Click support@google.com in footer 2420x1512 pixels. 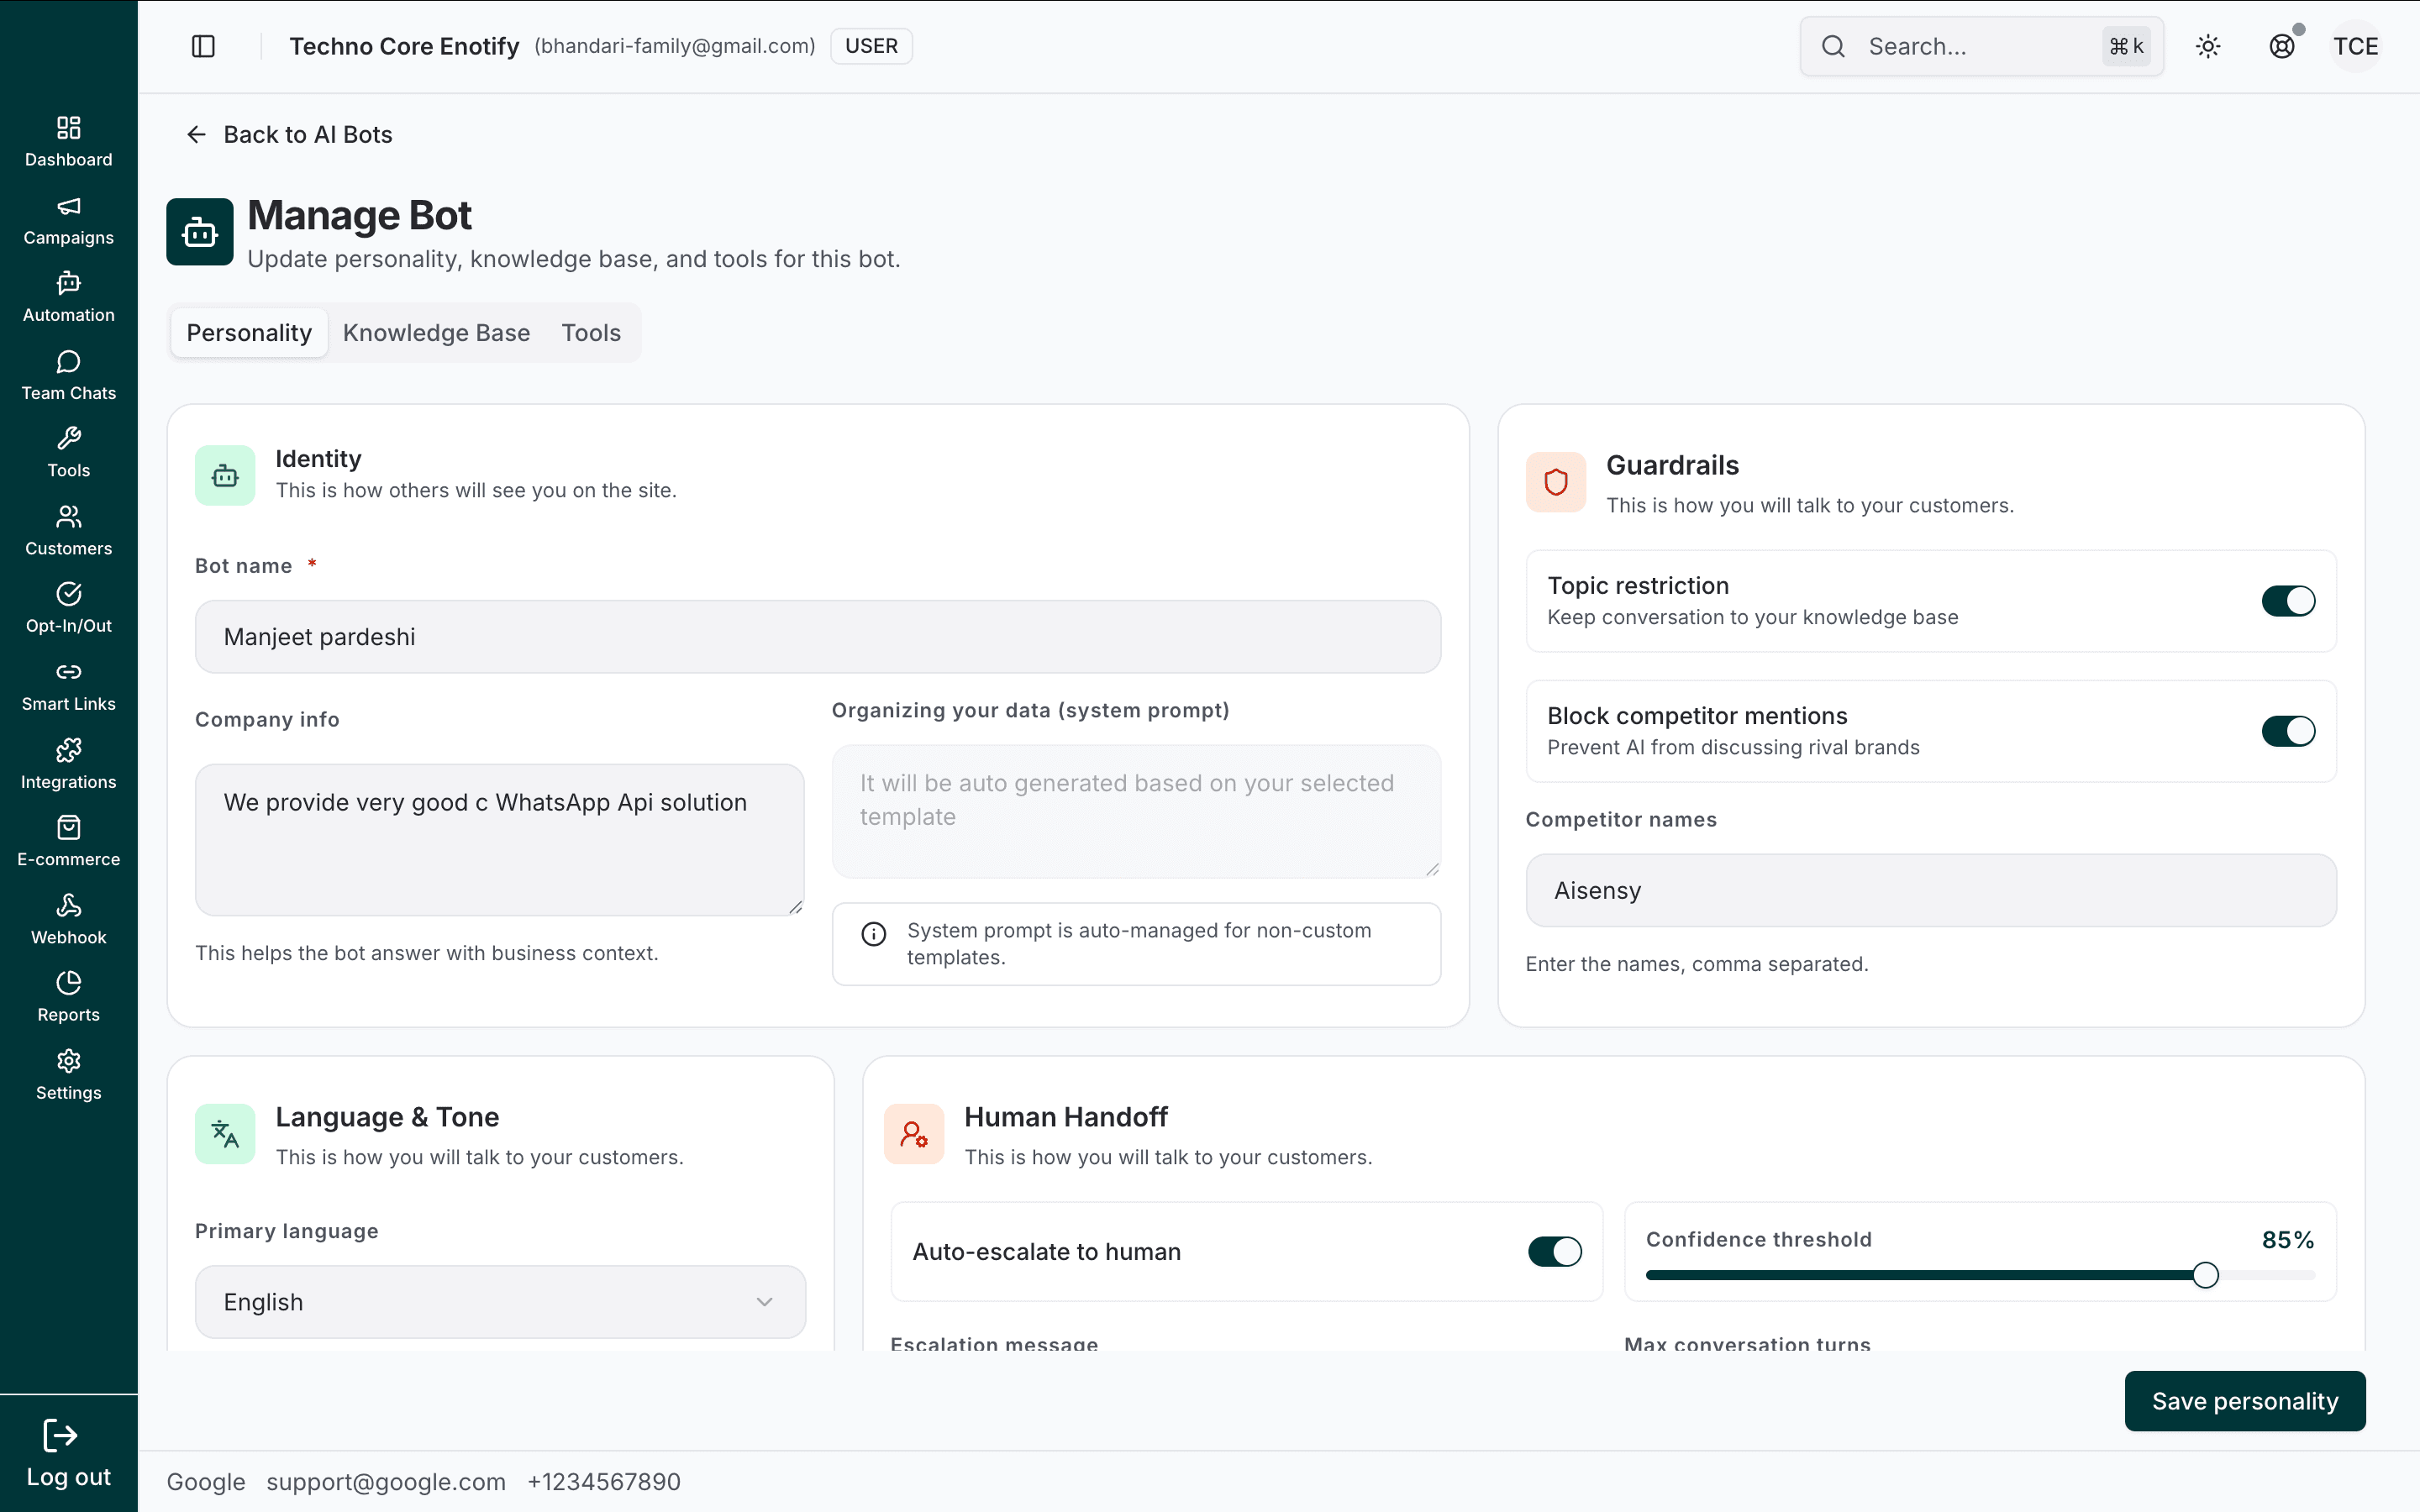pos(386,1482)
